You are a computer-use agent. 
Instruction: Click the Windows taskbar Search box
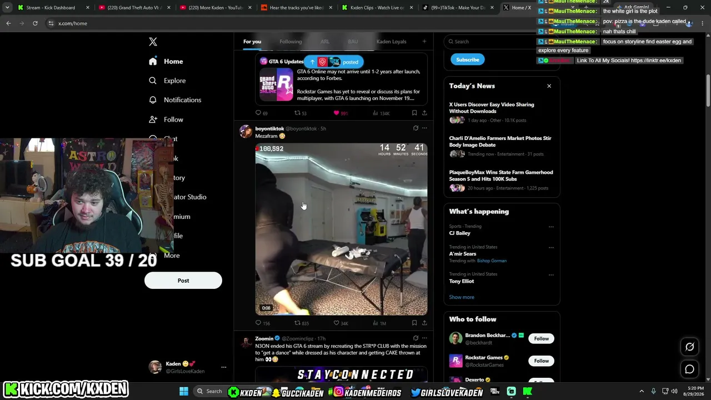209,392
